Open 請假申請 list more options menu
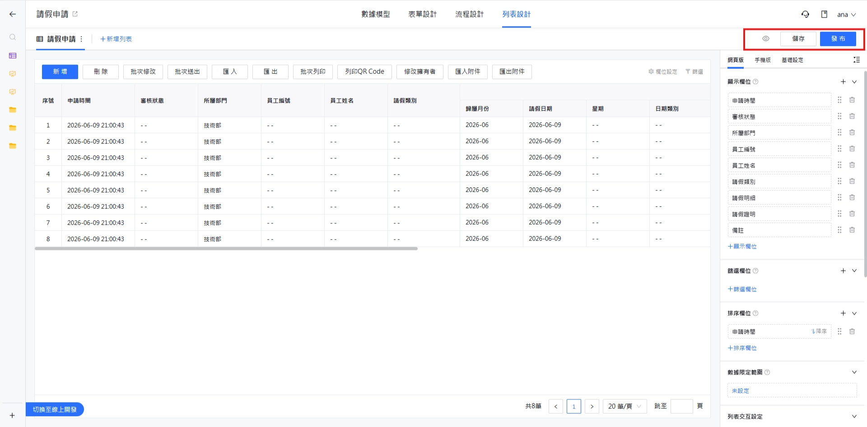The height and width of the screenshot is (427, 867). 81,39
